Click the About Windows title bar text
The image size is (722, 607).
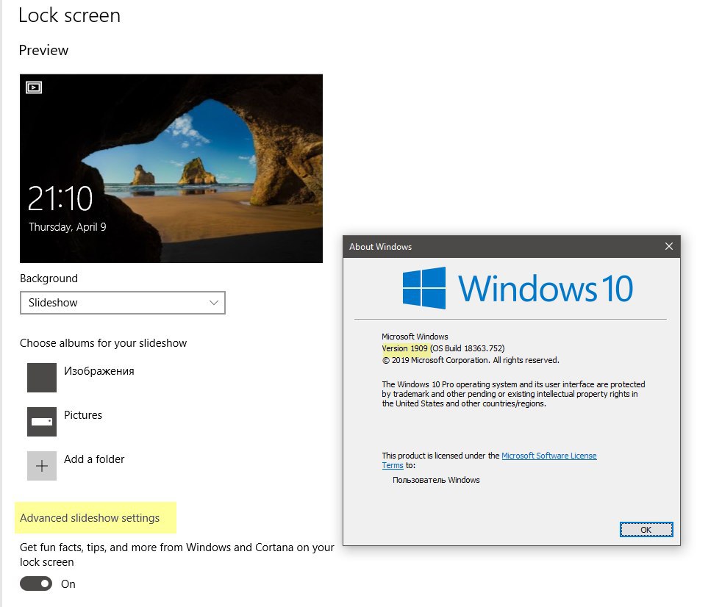point(380,247)
